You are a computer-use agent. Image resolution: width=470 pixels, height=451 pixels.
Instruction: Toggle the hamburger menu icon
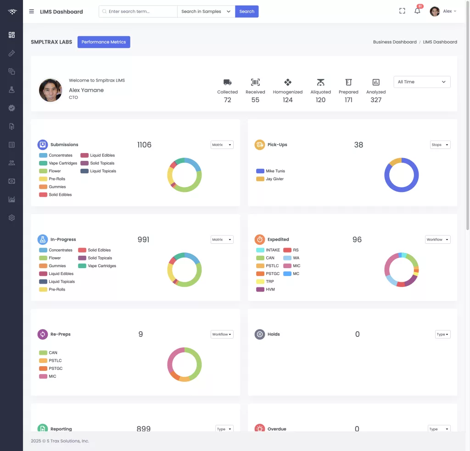32,11
